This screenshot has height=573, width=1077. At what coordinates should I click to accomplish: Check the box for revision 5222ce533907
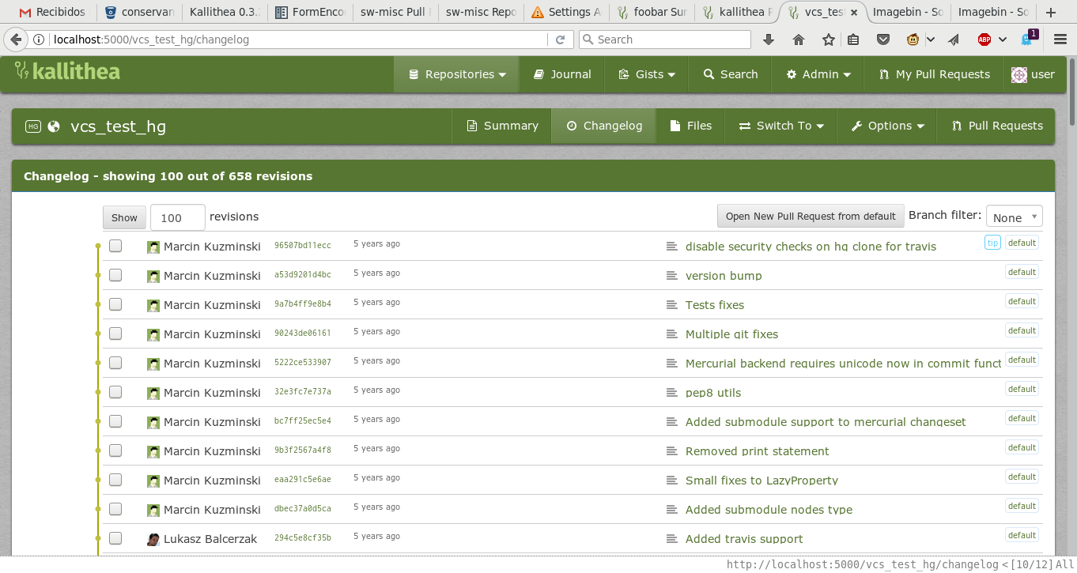[115, 363]
